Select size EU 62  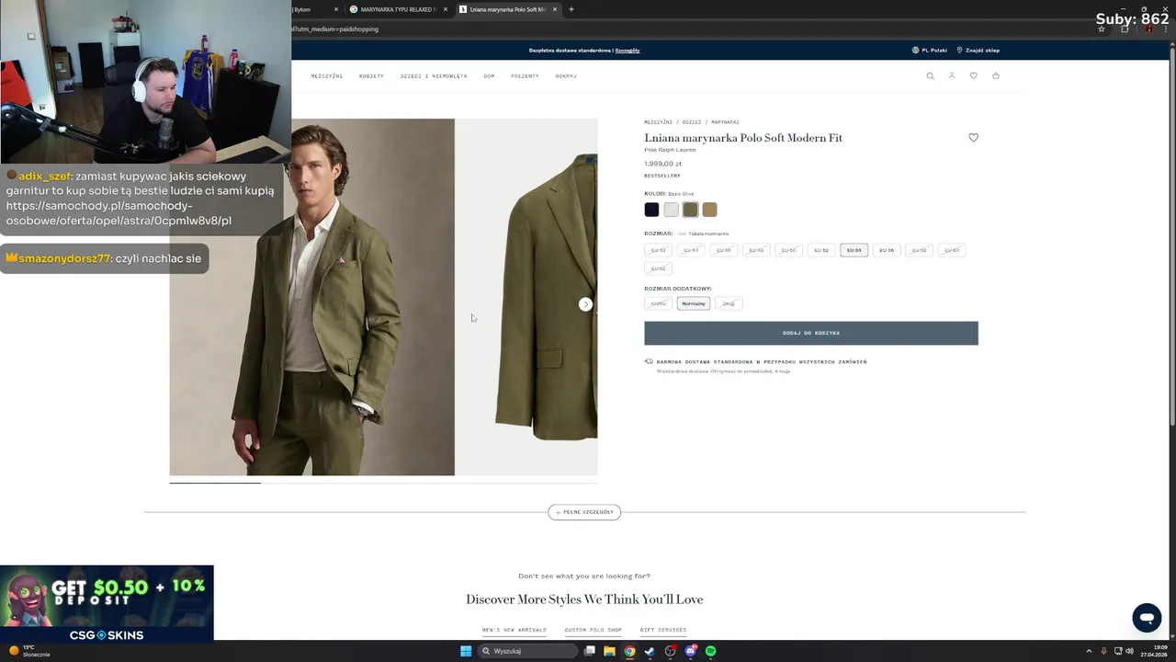click(x=659, y=268)
